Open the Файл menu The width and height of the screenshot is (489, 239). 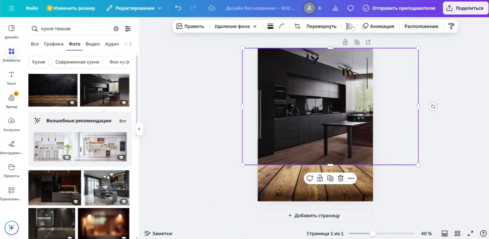coord(31,8)
